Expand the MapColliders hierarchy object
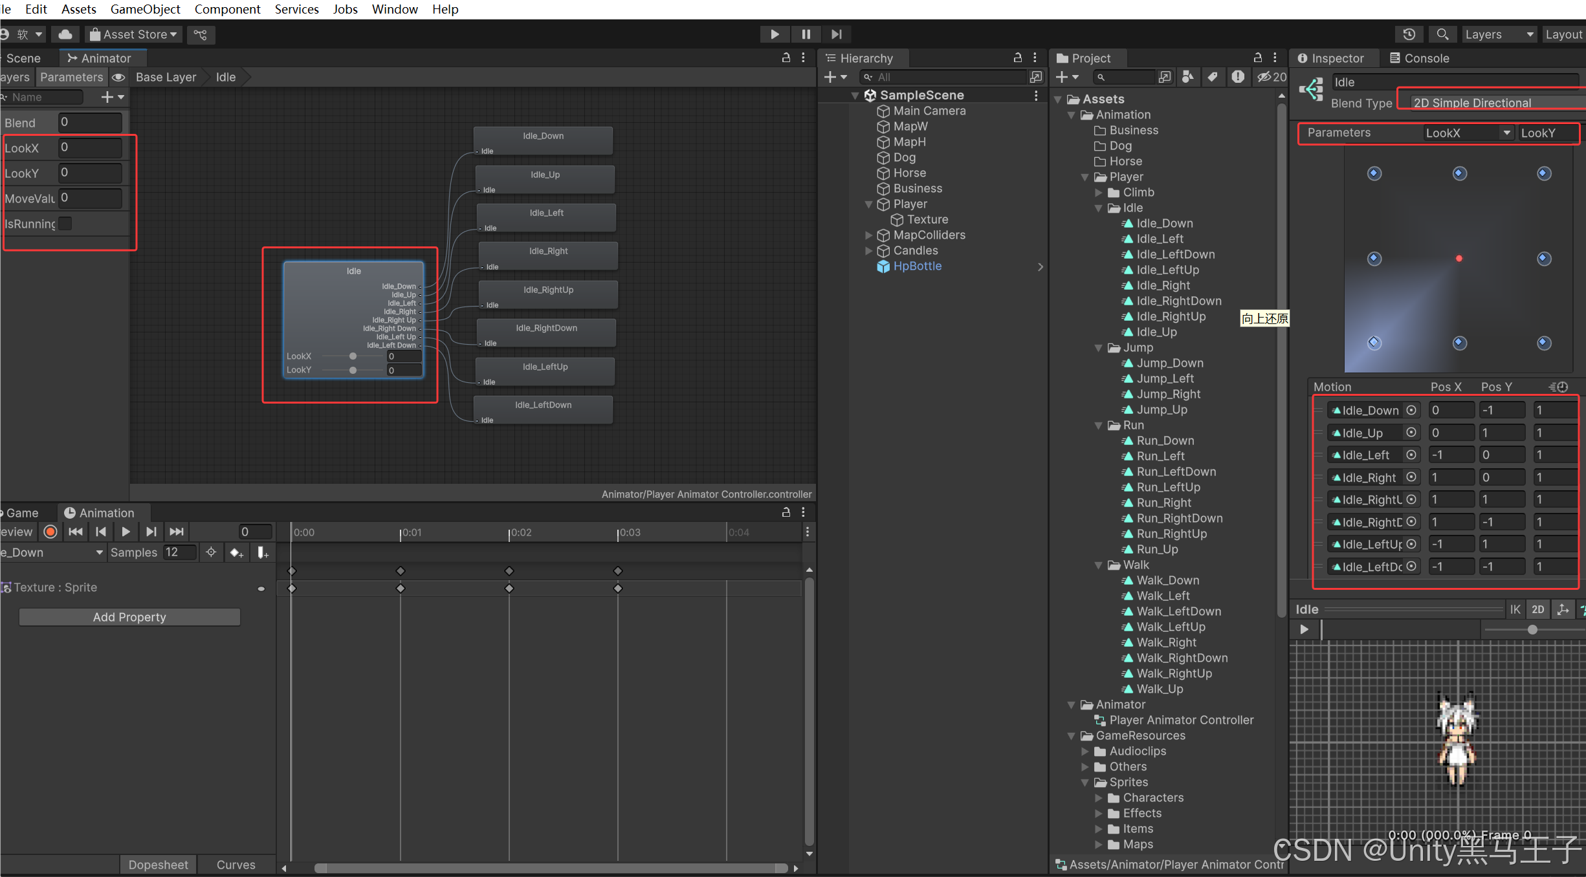 pos(869,235)
